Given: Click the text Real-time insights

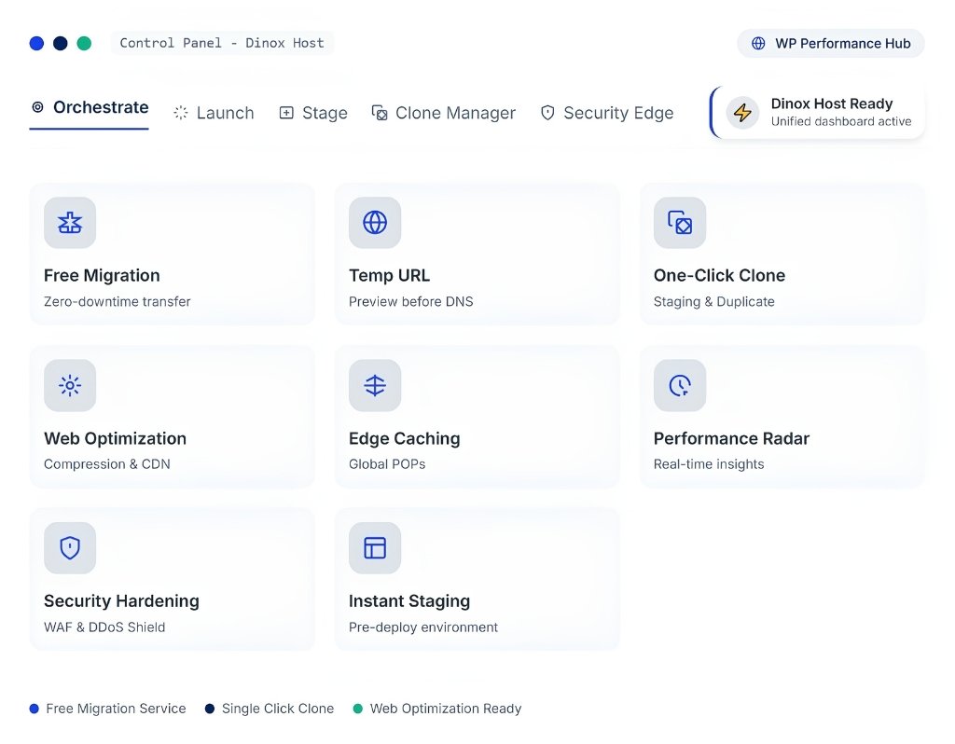Looking at the screenshot, I should tap(709, 464).
